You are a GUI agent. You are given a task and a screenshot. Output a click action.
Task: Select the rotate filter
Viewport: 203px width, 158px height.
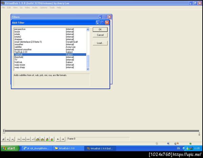50,34
